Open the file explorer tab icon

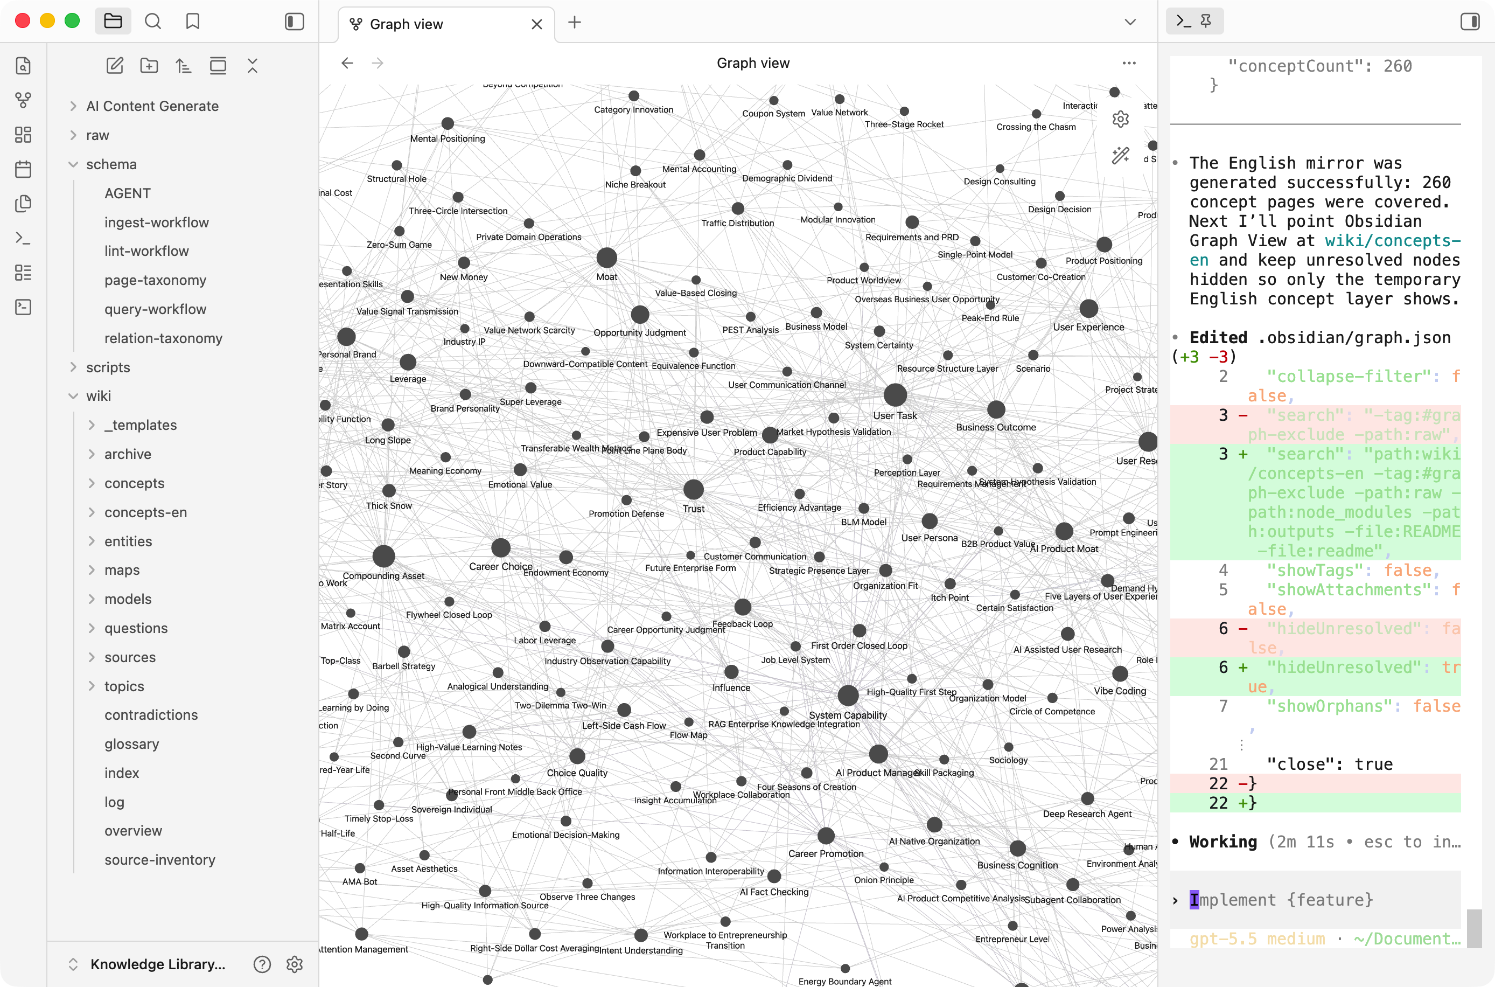tap(113, 22)
